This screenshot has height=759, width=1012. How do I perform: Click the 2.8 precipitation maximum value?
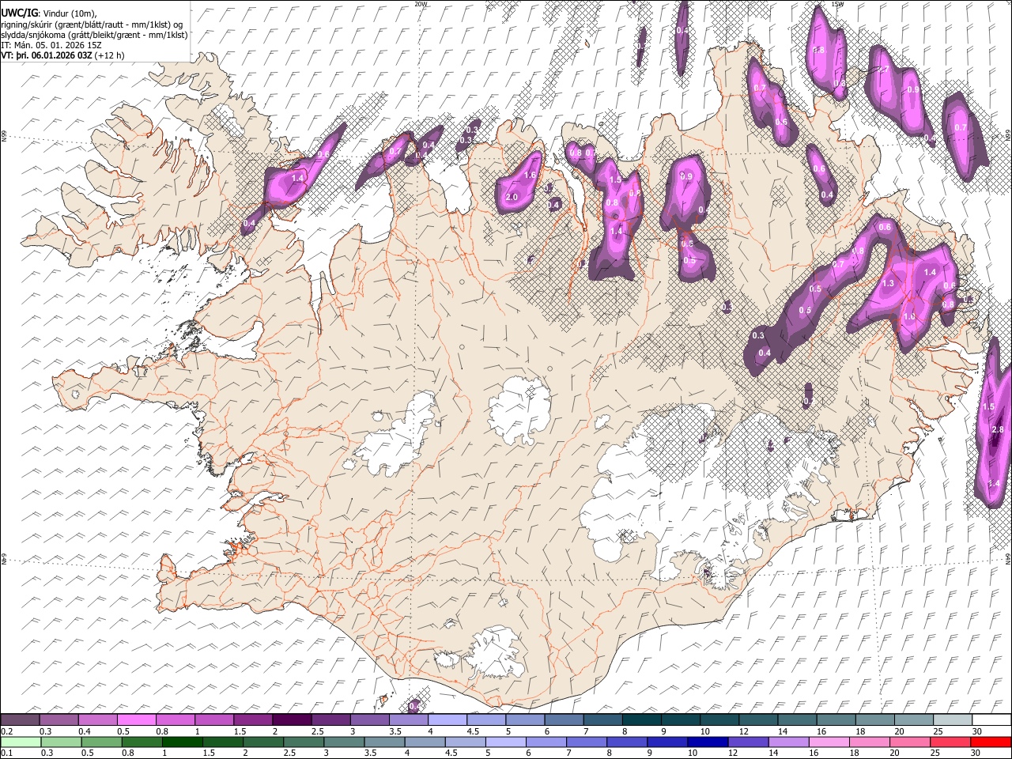click(x=997, y=429)
